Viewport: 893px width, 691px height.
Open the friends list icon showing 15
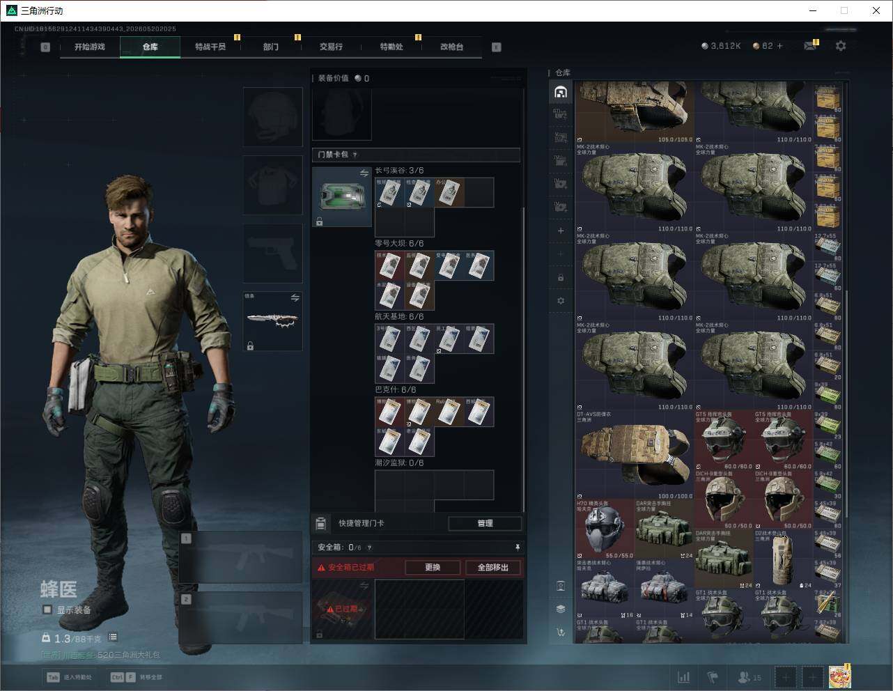749,677
